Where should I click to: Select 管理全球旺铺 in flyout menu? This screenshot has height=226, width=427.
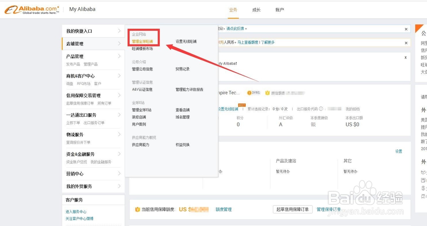tap(143, 41)
